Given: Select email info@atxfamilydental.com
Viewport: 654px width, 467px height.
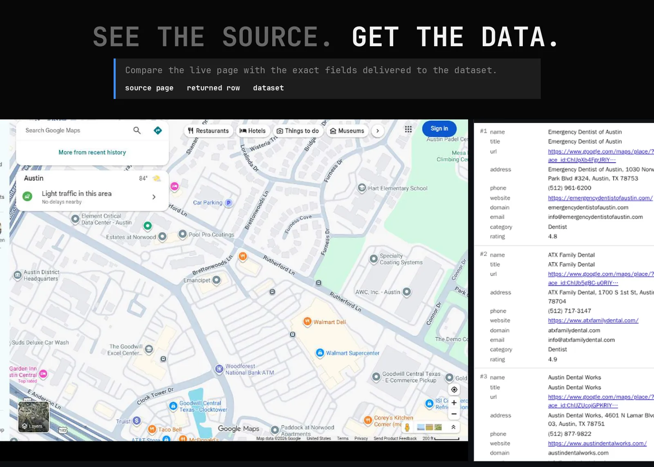Looking at the screenshot, I should pos(581,340).
